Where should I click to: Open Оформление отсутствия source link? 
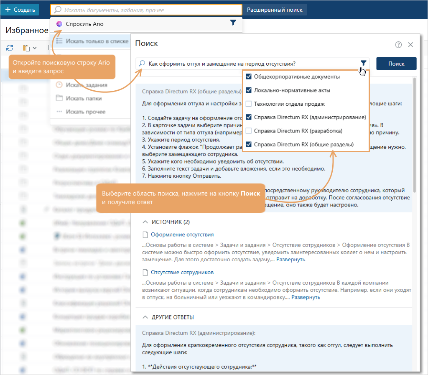[x=182, y=235]
